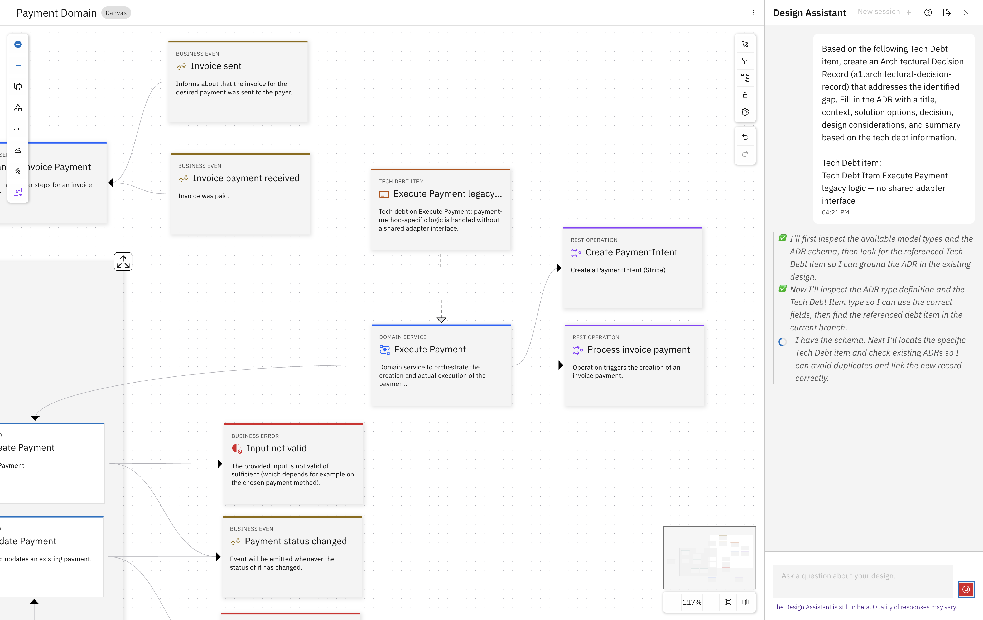Select the sticky note tool

pyautogui.click(x=18, y=87)
